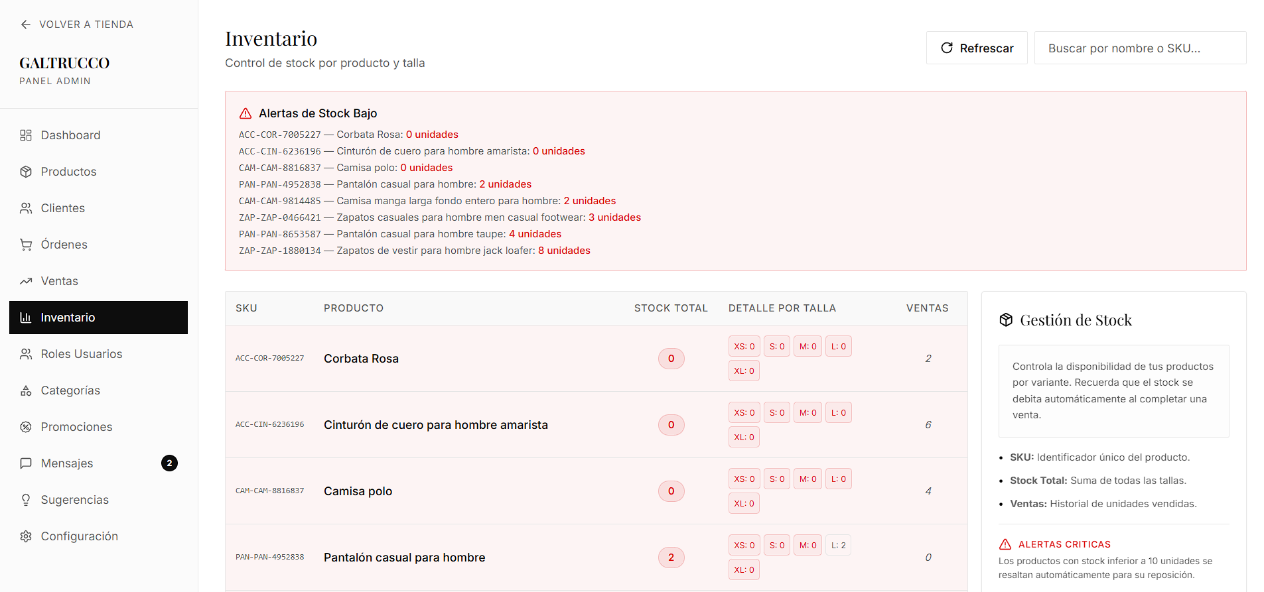This screenshot has width=1264, height=592.
Task: Click the stock total badge for Camisa polo
Action: (671, 491)
